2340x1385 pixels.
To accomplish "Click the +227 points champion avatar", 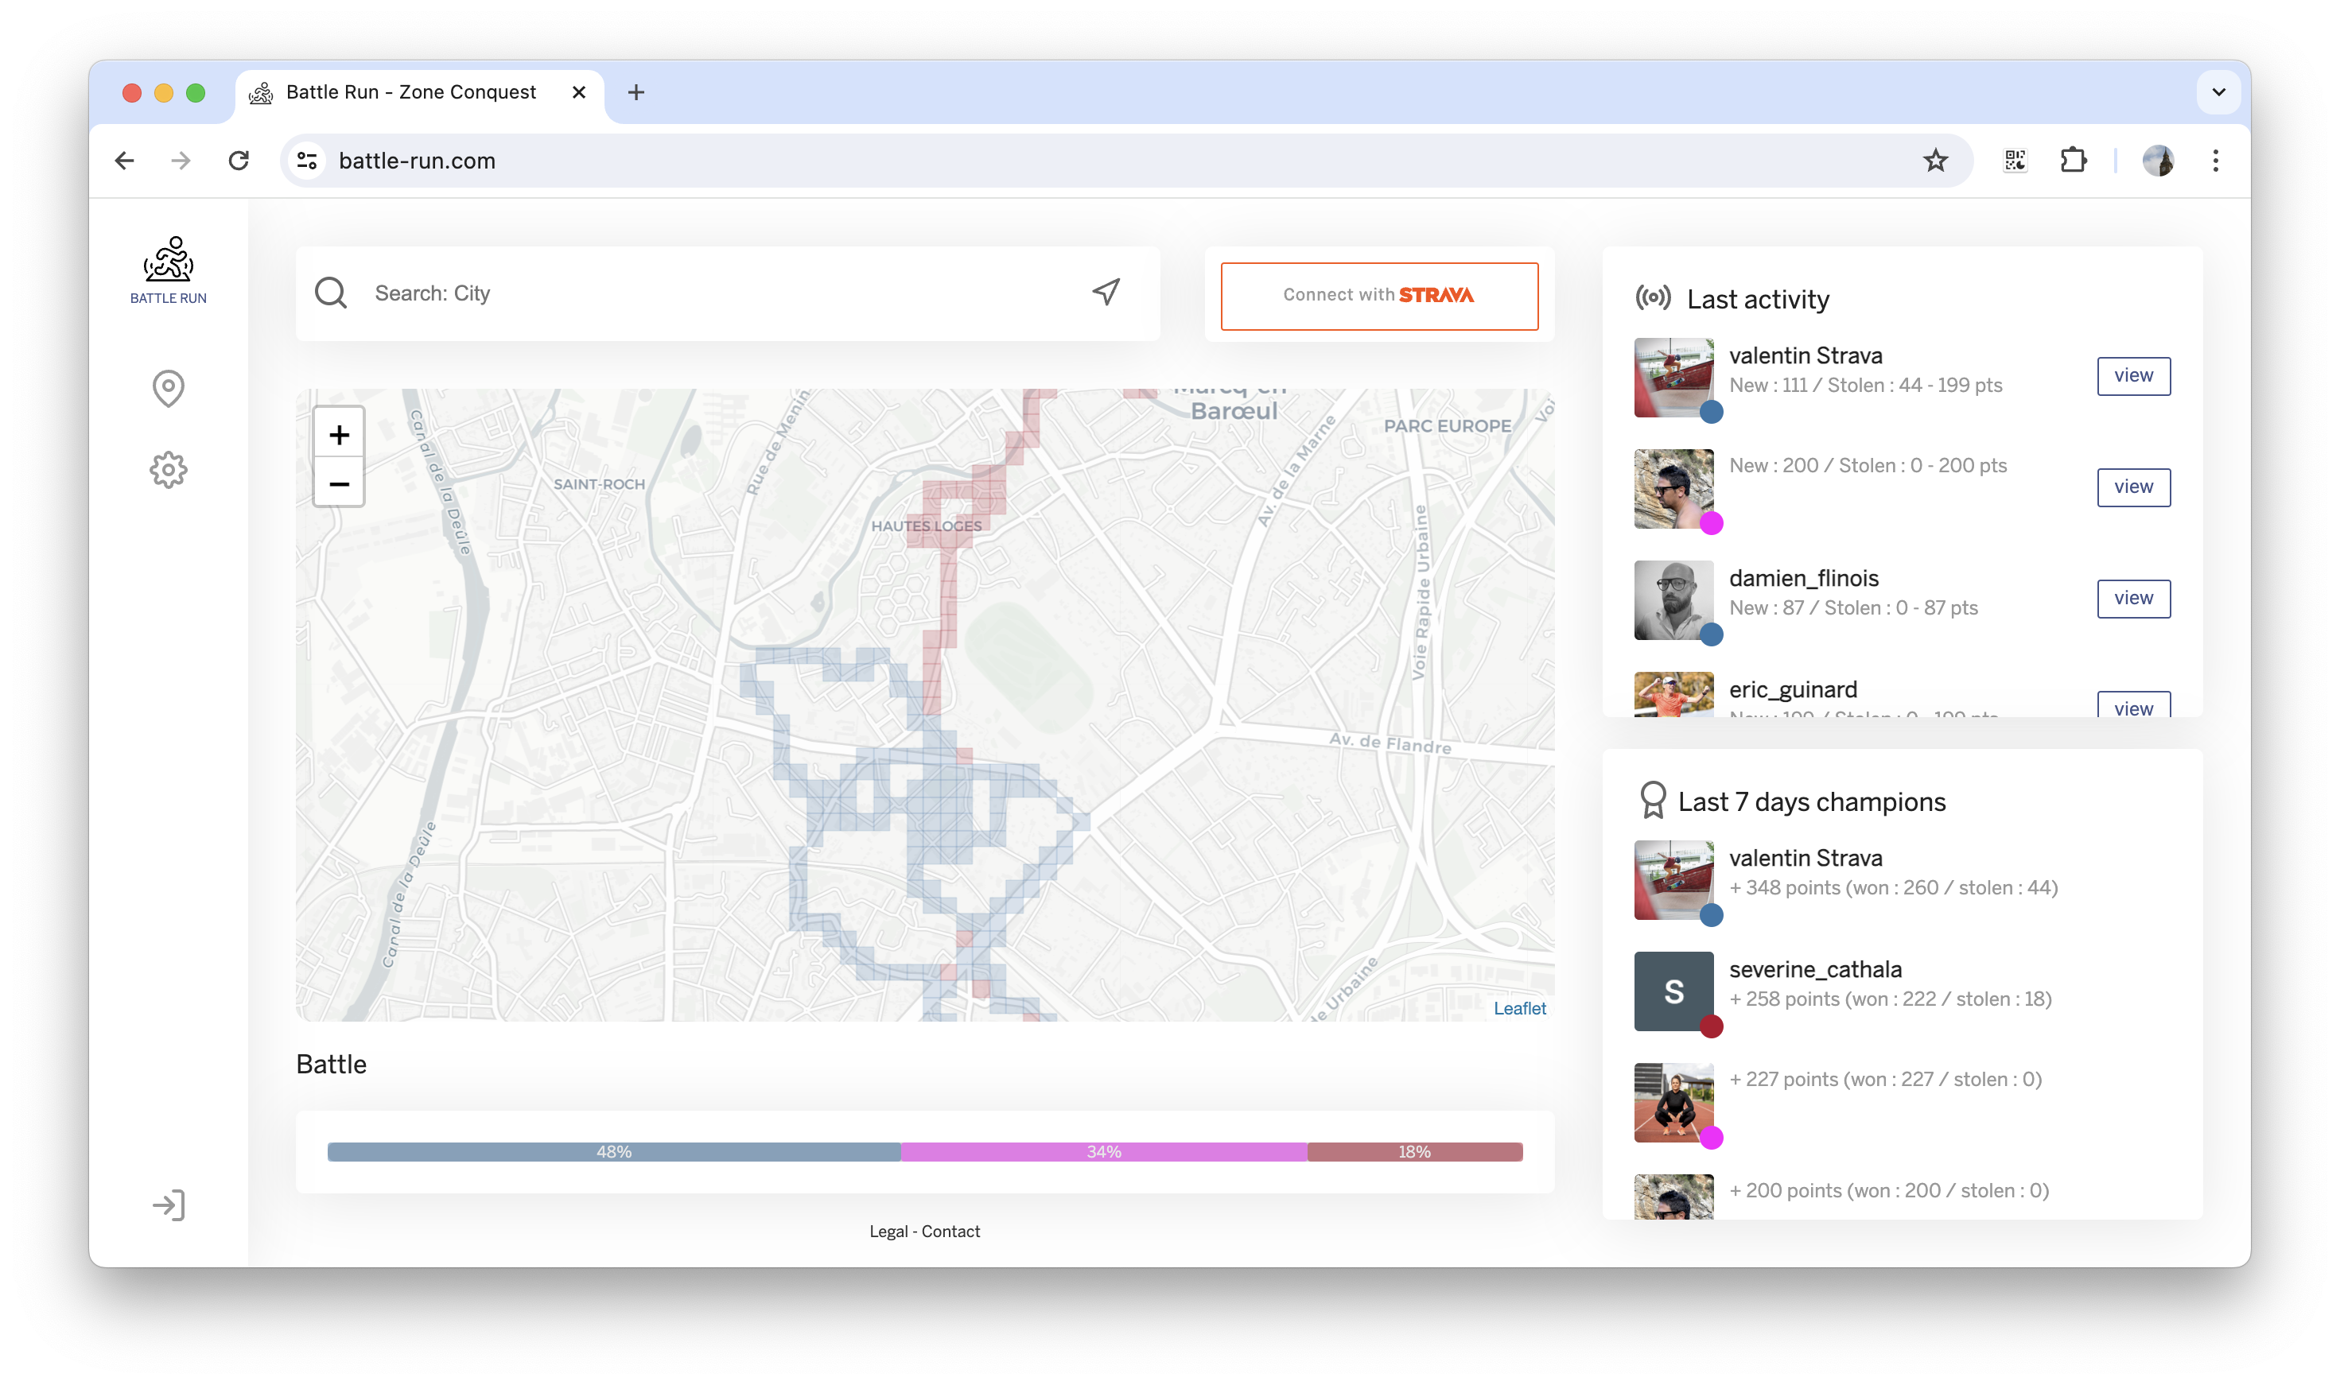I will 1673,1101.
